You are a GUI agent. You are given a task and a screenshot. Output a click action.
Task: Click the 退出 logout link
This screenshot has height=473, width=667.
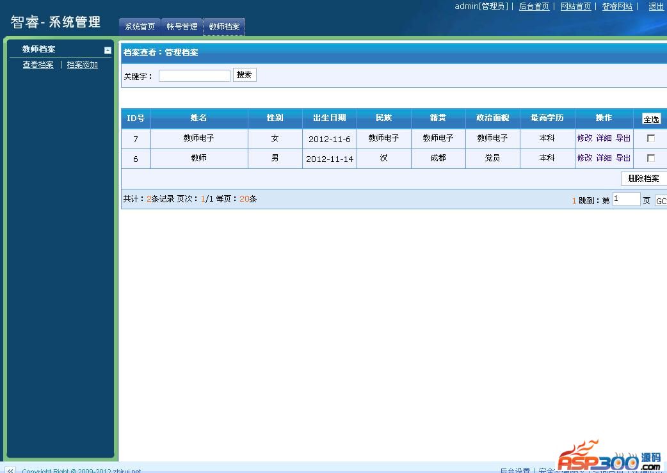coord(656,6)
